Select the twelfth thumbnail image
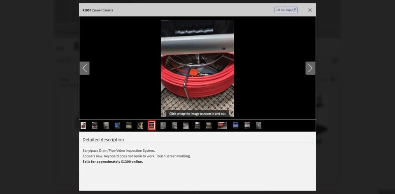 (209, 126)
